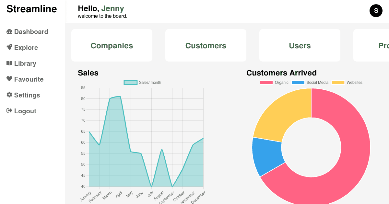Viewport: 389px width, 204px height.
Task: Open the Settings sidebar link
Action: 23,95
